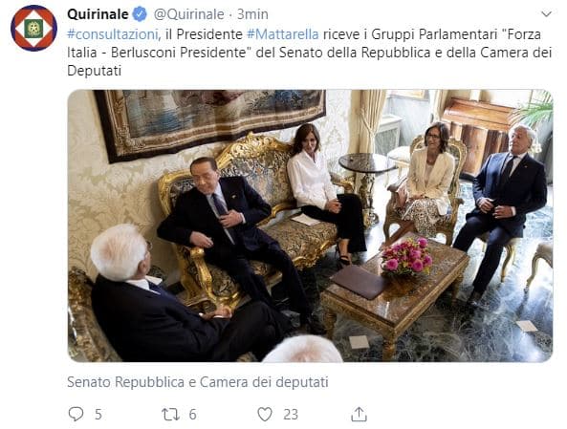Screen dimensions: 567x429
Task: Visit the @Quirinale handle
Action: click(188, 14)
